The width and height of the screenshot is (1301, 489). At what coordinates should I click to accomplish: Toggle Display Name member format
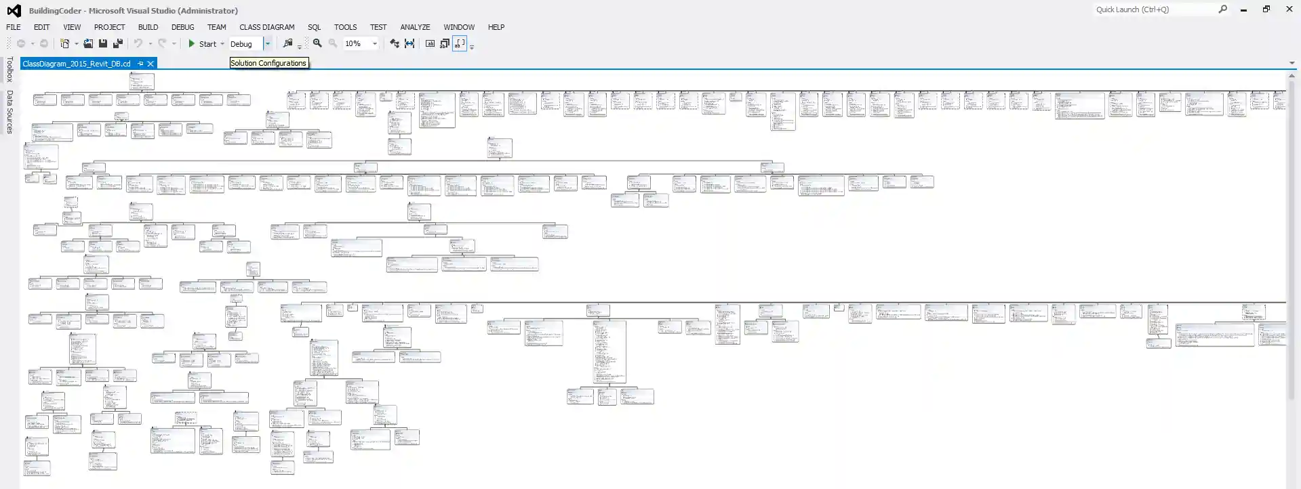[x=430, y=43]
